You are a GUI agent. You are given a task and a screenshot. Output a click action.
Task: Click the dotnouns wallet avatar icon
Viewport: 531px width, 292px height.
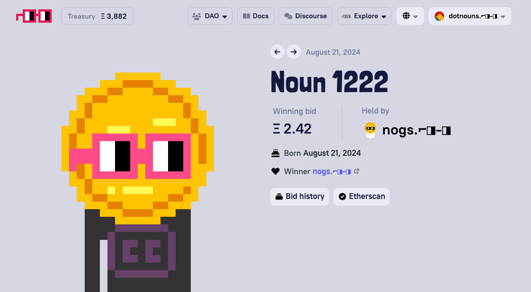click(439, 16)
